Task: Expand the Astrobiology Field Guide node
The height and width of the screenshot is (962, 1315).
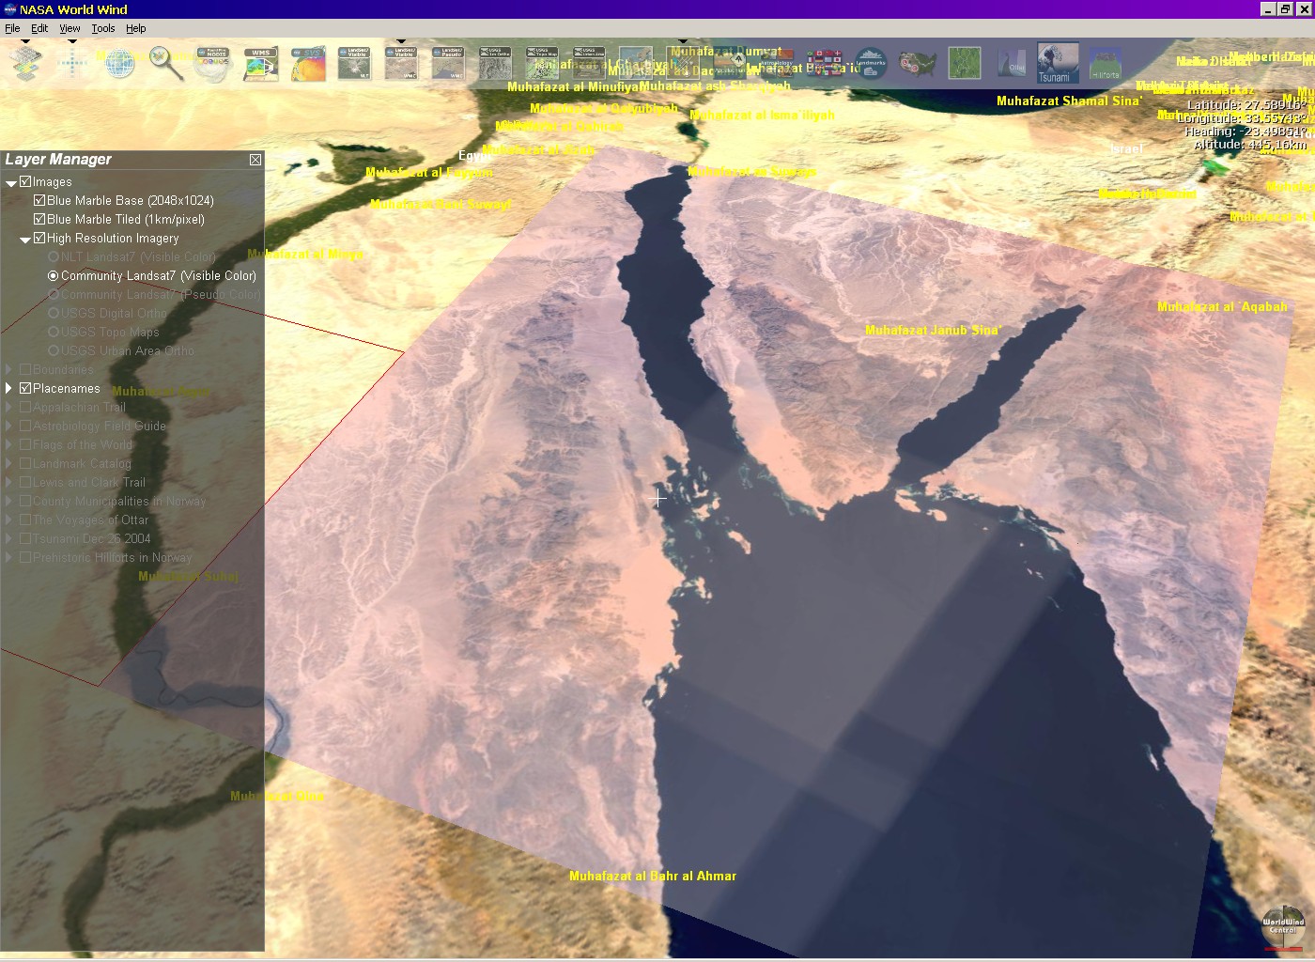Action: coord(9,426)
